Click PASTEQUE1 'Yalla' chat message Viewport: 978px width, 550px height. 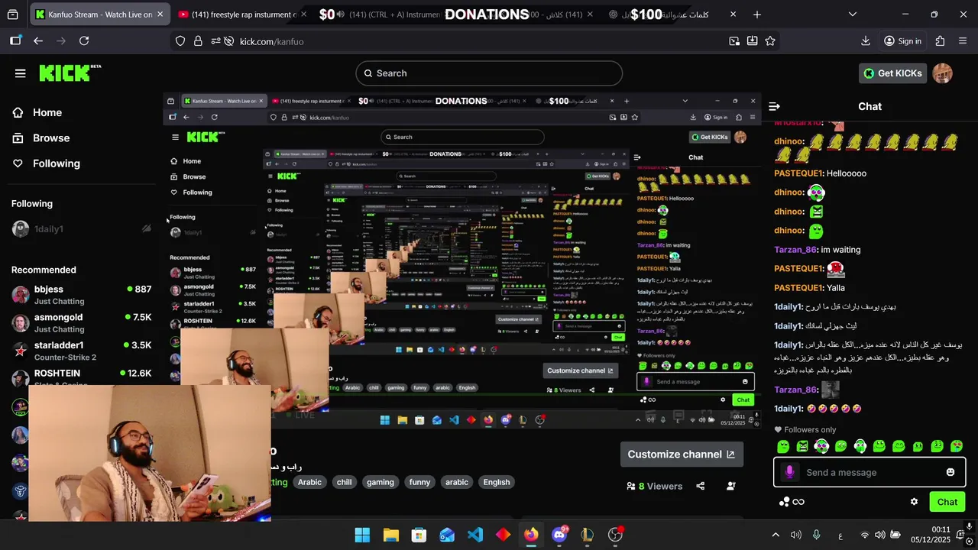click(810, 288)
